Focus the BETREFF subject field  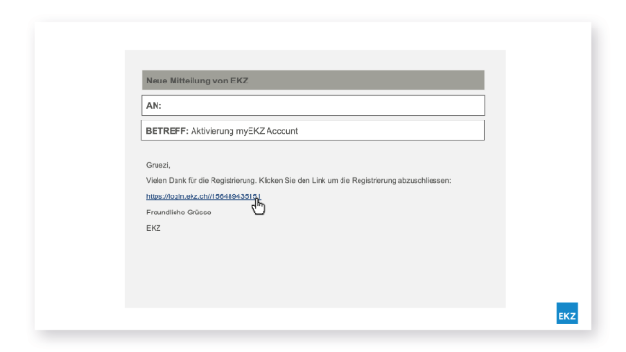313,131
